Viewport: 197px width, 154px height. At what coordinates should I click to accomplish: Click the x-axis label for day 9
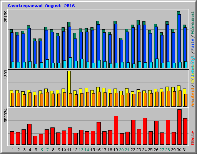[x=59, y=150]
